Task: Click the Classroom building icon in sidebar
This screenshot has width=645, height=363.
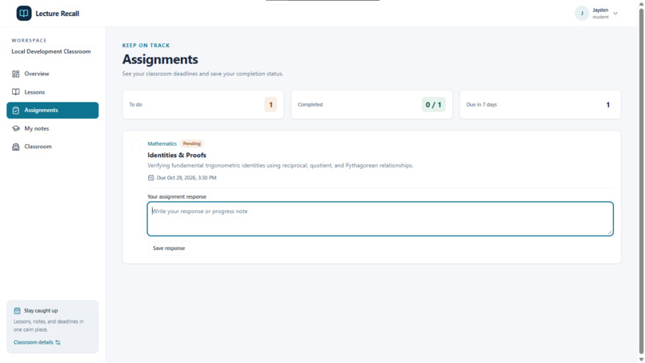Action: (x=16, y=147)
